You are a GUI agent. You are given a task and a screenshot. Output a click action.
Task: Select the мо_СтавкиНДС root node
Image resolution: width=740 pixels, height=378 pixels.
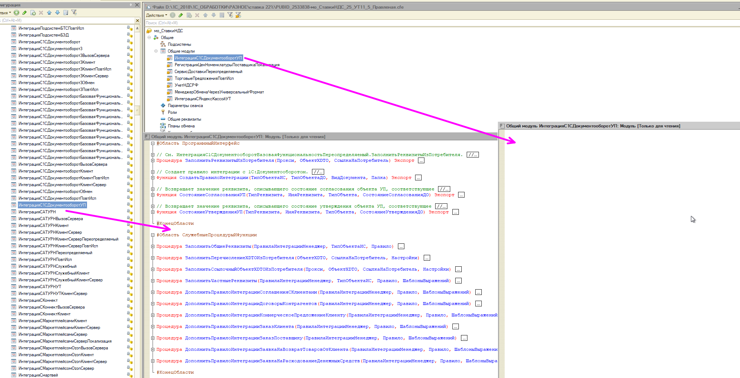pos(168,31)
